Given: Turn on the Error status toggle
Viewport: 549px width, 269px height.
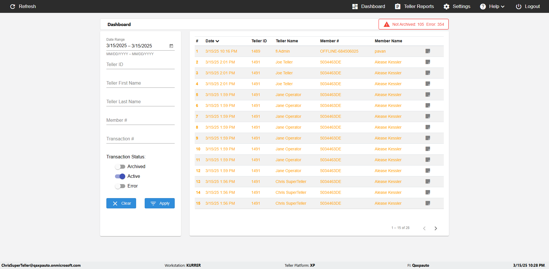Looking at the screenshot, I should (x=120, y=186).
